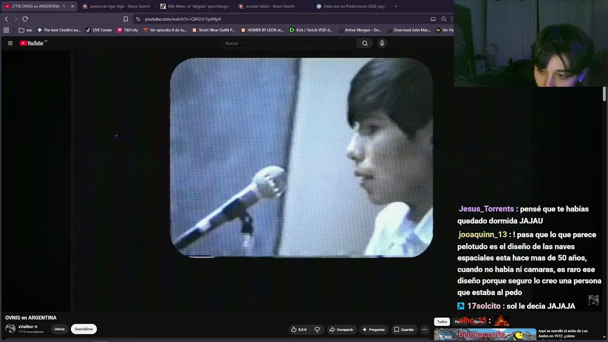Open a new browser tab
The width and height of the screenshot is (608, 342).
[396, 6]
